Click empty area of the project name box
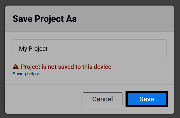The height and width of the screenshot is (118, 180). click(x=107, y=49)
